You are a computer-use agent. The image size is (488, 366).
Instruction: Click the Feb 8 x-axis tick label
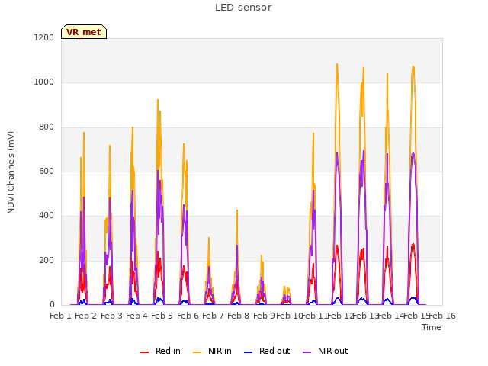(x=238, y=316)
